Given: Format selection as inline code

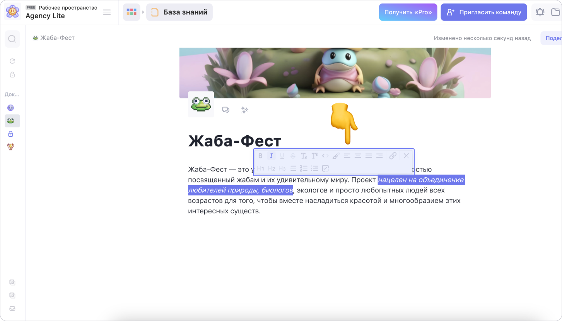Looking at the screenshot, I should point(325,156).
